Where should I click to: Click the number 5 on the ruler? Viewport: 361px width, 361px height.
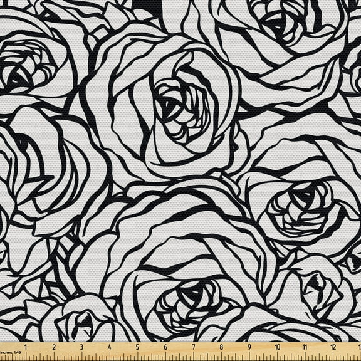coord(137,347)
